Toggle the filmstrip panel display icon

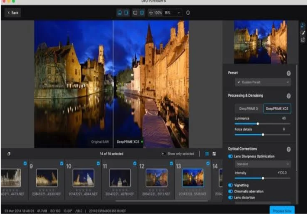[119, 13]
